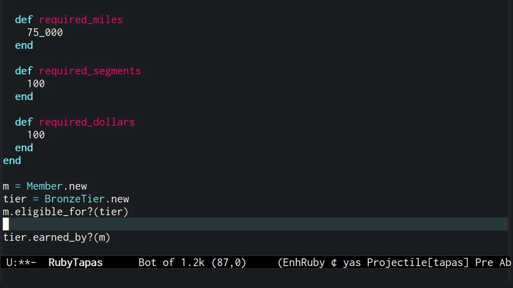513x288 pixels.
Task: Click on the 75_000 numeric value
Action: [x=45, y=32]
